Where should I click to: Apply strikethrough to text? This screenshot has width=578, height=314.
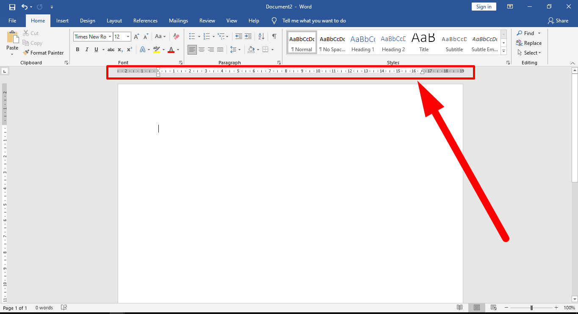pos(111,50)
